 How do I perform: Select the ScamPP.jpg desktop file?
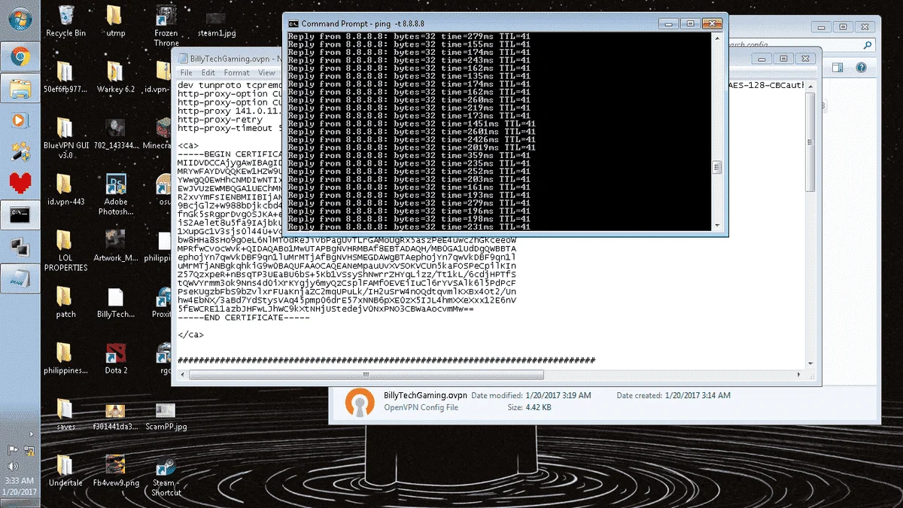click(x=166, y=415)
